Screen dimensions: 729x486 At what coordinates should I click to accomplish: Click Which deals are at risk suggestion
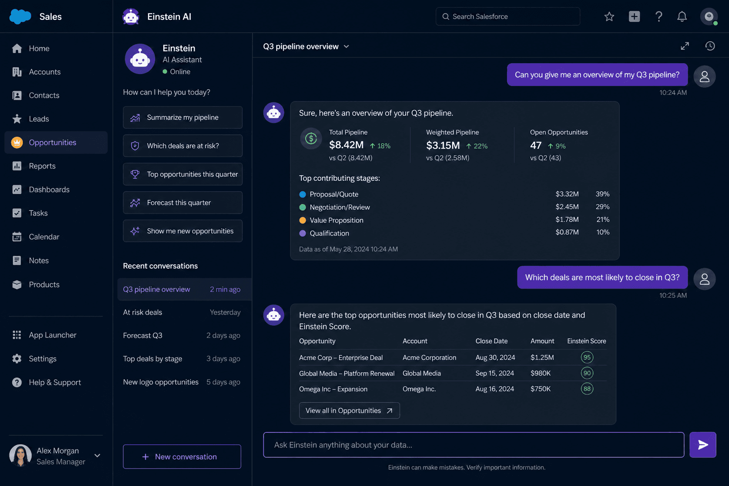tap(183, 146)
